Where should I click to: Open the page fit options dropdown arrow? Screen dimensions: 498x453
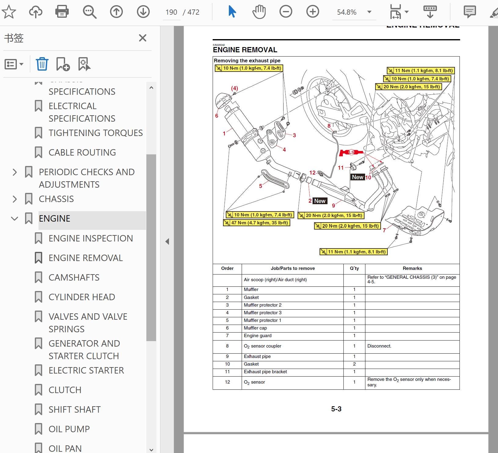coord(407,12)
